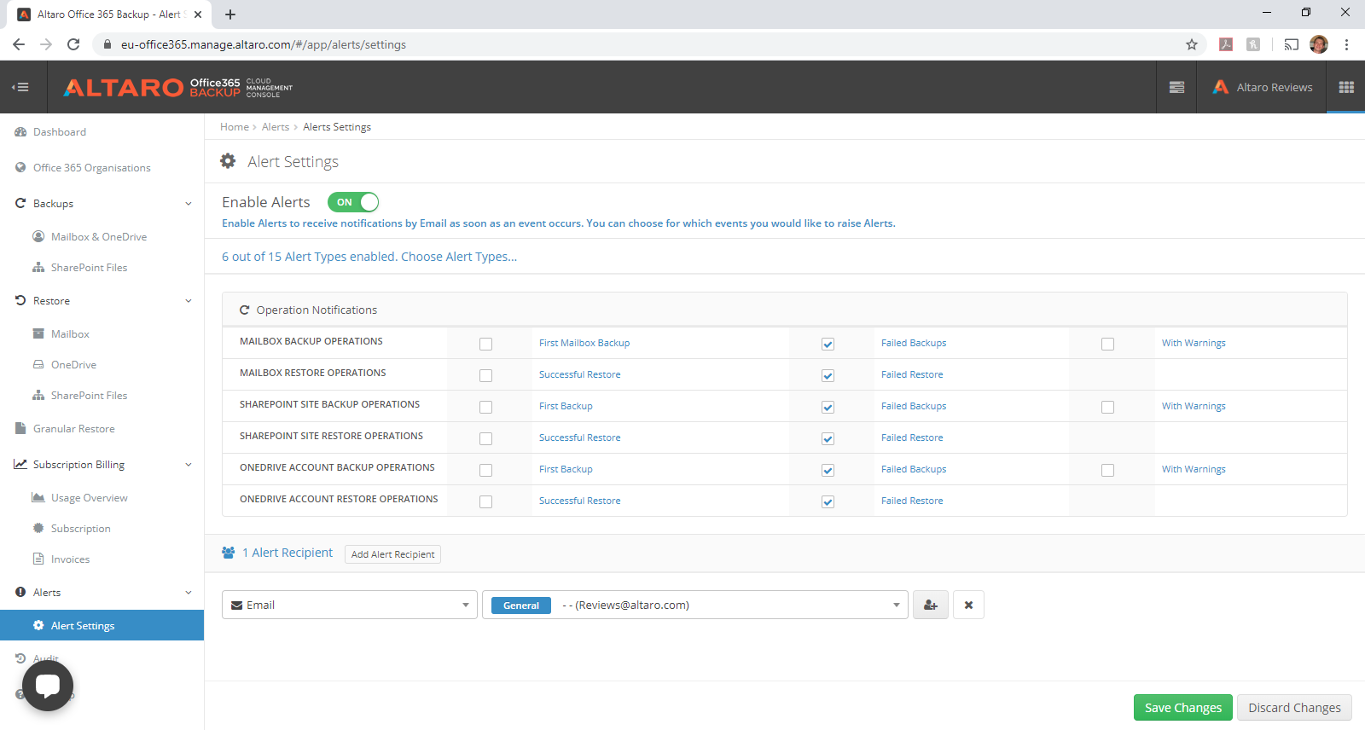The width and height of the screenshot is (1365, 730).
Task: Collapse the Subscription Billing section
Action: coord(188,465)
